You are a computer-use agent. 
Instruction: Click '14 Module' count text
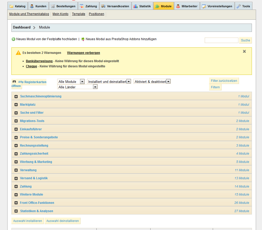point(242,186)
